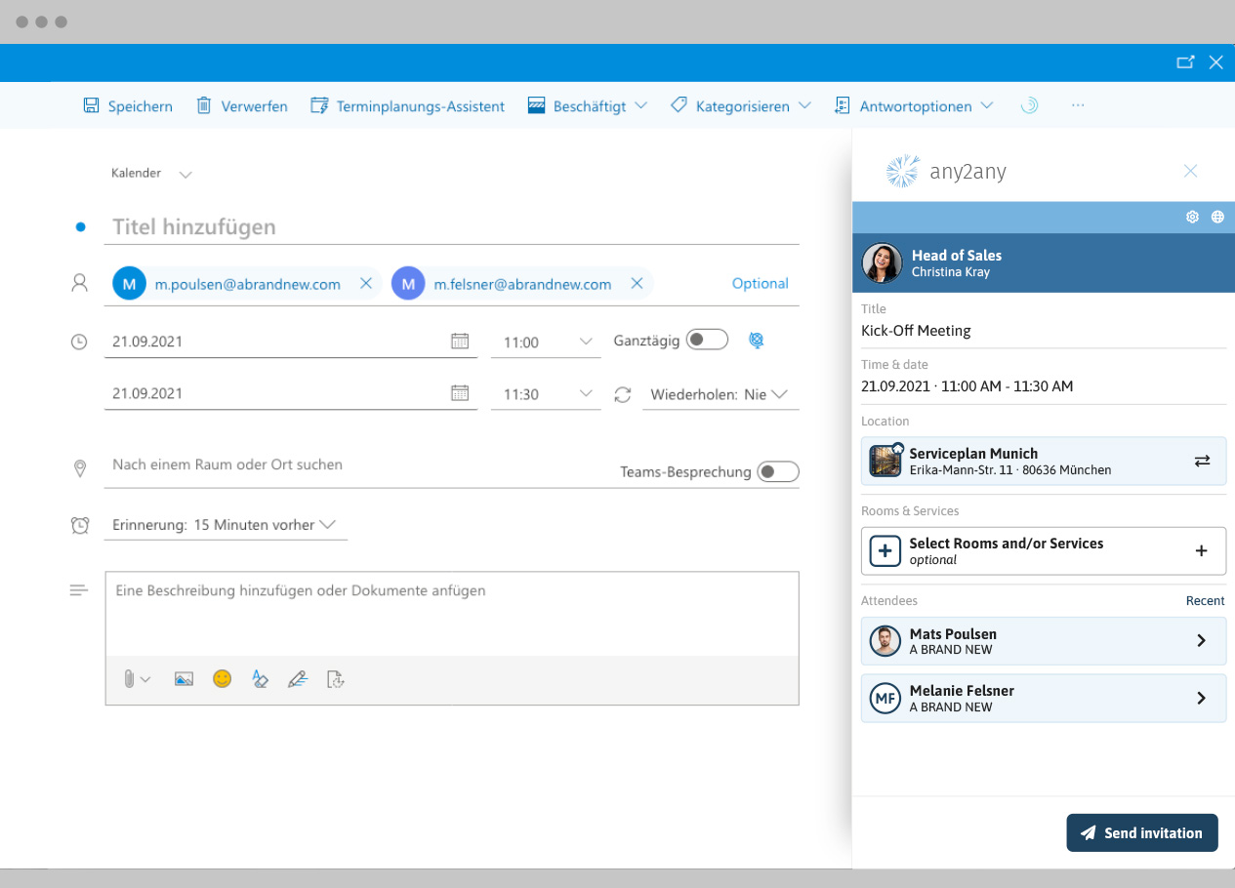Screen dimensions: 1235x888
Task: Open Terminplanungs-Assistent in the toolbar
Action: point(407,106)
